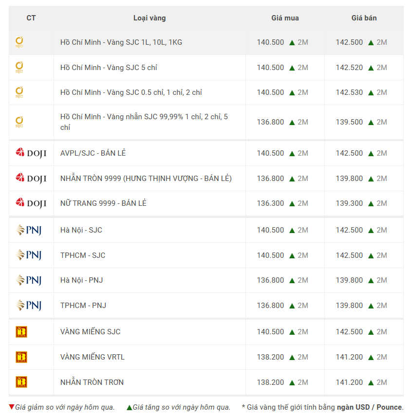Click the PNJ logo in the Hà Nội - SJC row

[x=29, y=230]
